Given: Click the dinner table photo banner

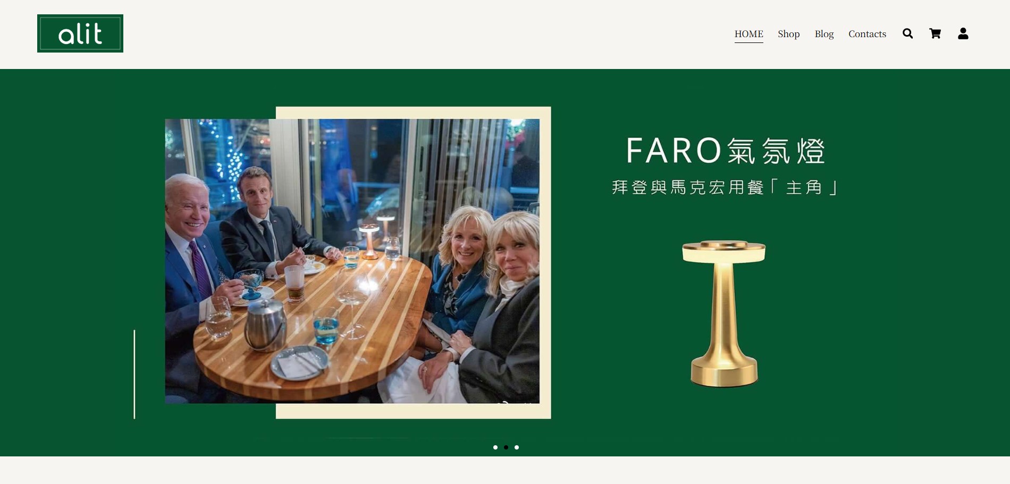Looking at the screenshot, I should (352, 261).
